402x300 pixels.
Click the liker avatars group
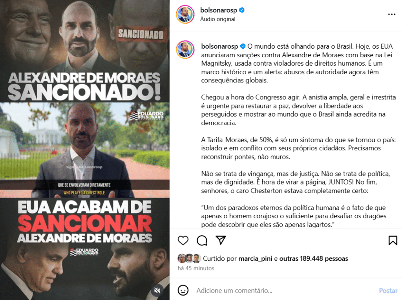[190, 258]
